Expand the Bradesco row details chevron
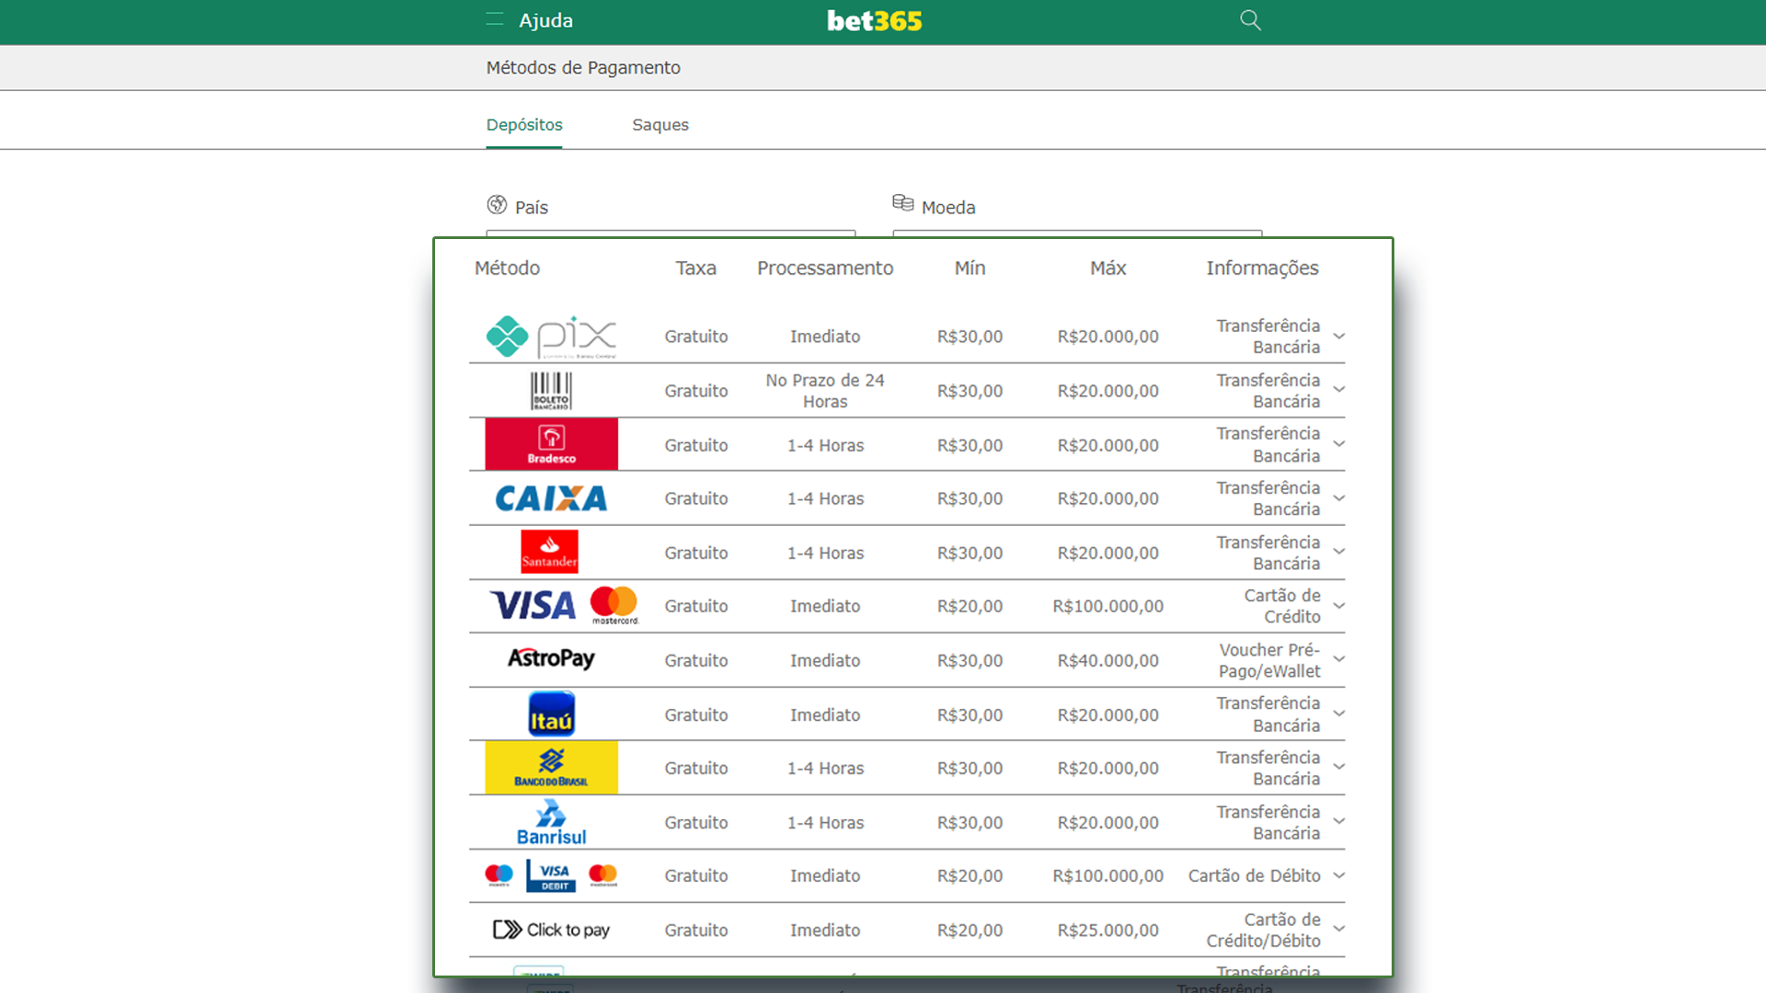Viewport: 1766px width, 993px height. coord(1339,444)
